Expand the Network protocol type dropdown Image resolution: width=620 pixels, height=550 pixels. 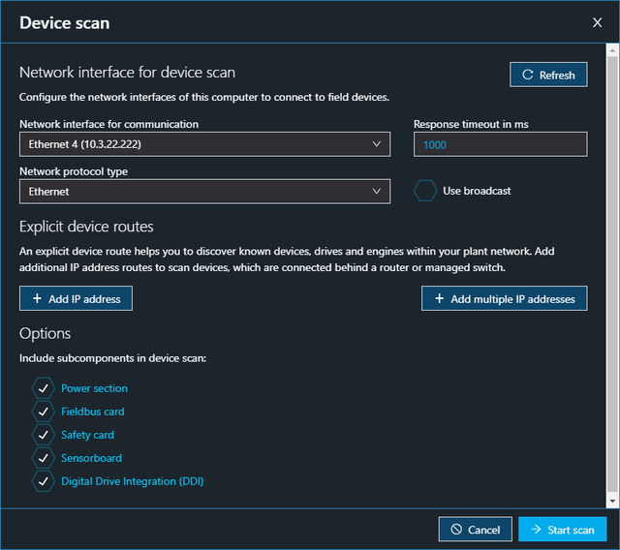[204, 192]
